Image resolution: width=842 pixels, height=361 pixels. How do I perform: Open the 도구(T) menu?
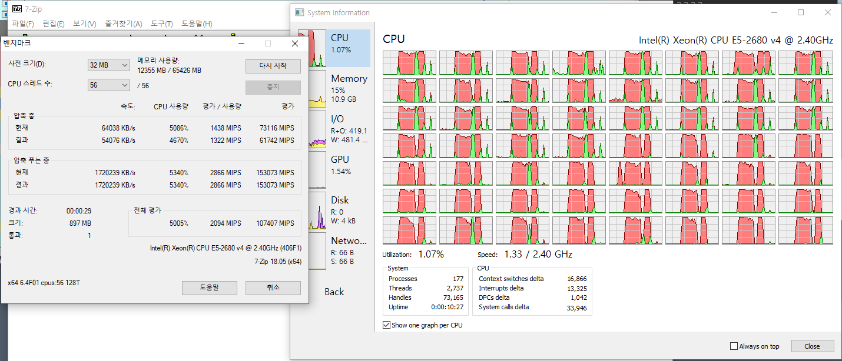[x=162, y=24]
